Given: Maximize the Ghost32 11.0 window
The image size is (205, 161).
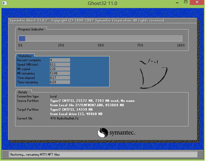Looking at the screenshot, I should point(185,2).
